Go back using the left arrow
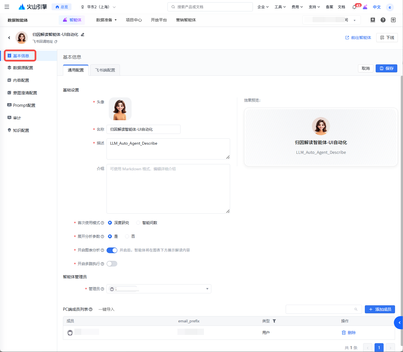 tap(9, 38)
